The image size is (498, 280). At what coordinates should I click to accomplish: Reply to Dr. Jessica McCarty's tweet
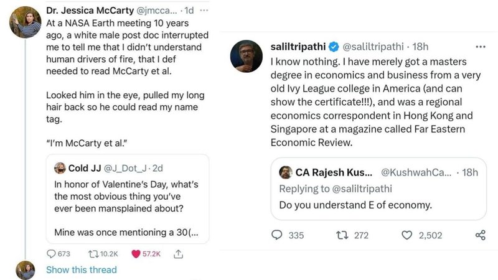coord(53,254)
